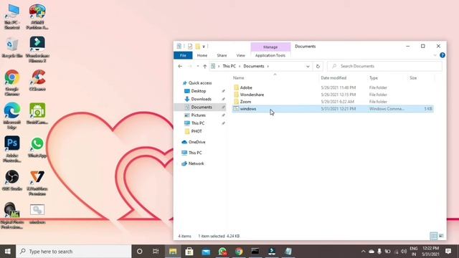
Task: Open the Mail app on taskbar
Action: coord(206,252)
